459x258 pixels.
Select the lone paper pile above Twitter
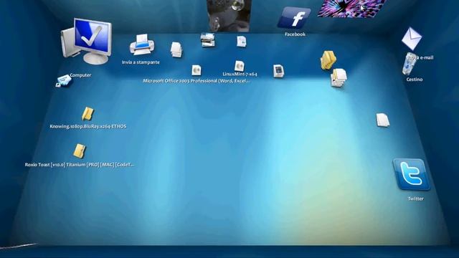[382, 120]
